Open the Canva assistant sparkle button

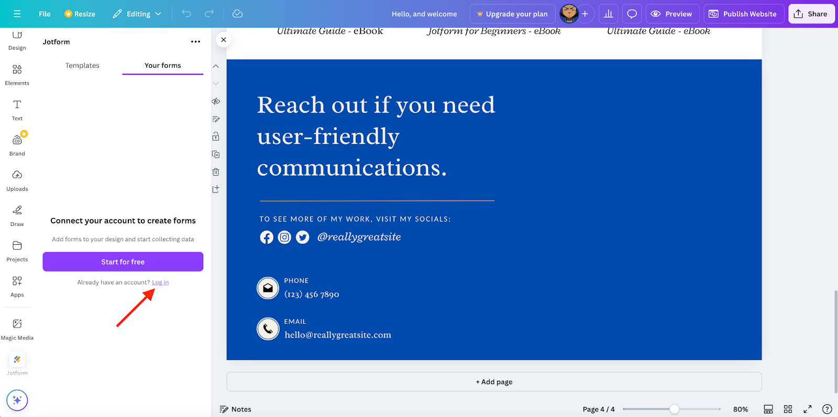[x=17, y=400]
